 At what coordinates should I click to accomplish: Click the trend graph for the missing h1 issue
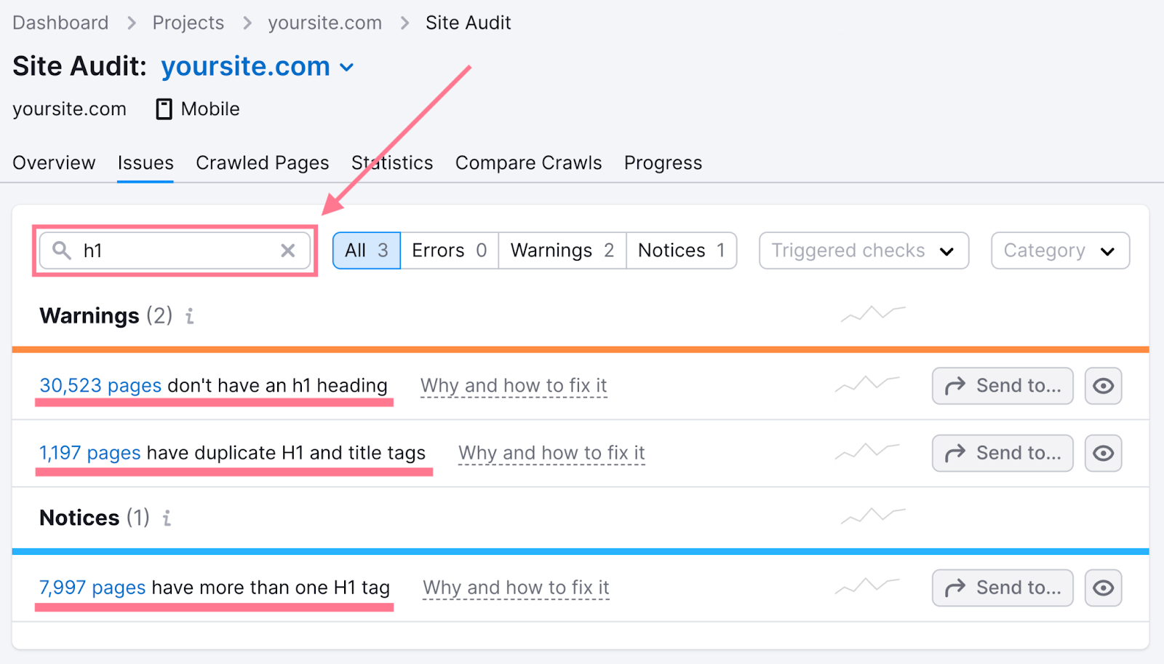[x=866, y=385]
